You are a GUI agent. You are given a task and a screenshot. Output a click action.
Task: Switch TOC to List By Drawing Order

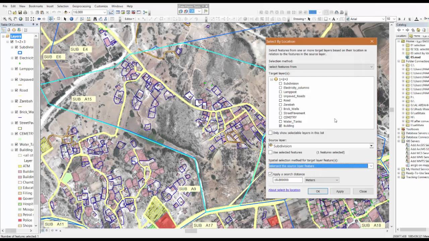click(x=4, y=30)
